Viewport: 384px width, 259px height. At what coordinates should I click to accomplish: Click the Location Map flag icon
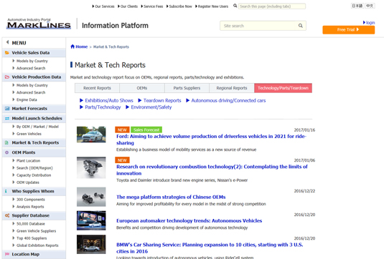tap(7, 254)
